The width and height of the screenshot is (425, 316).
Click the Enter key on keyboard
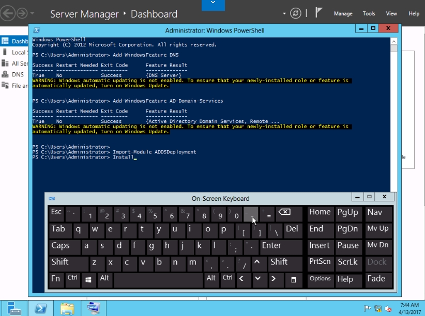tap(281, 247)
